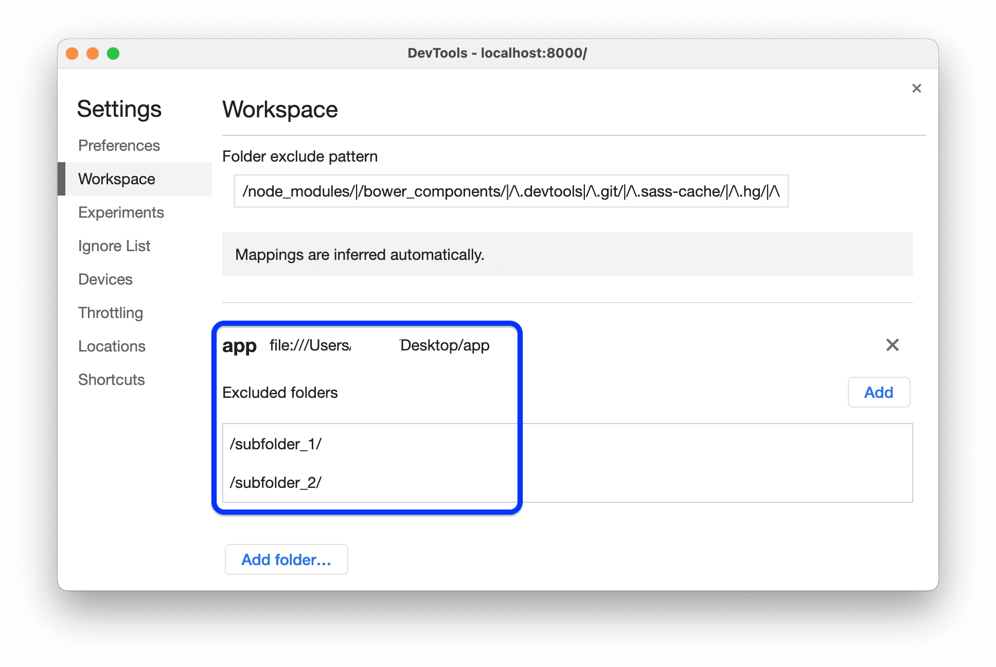The height and width of the screenshot is (667, 996).
Task: Click the Experiments icon in sidebar
Action: tap(121, 212)
